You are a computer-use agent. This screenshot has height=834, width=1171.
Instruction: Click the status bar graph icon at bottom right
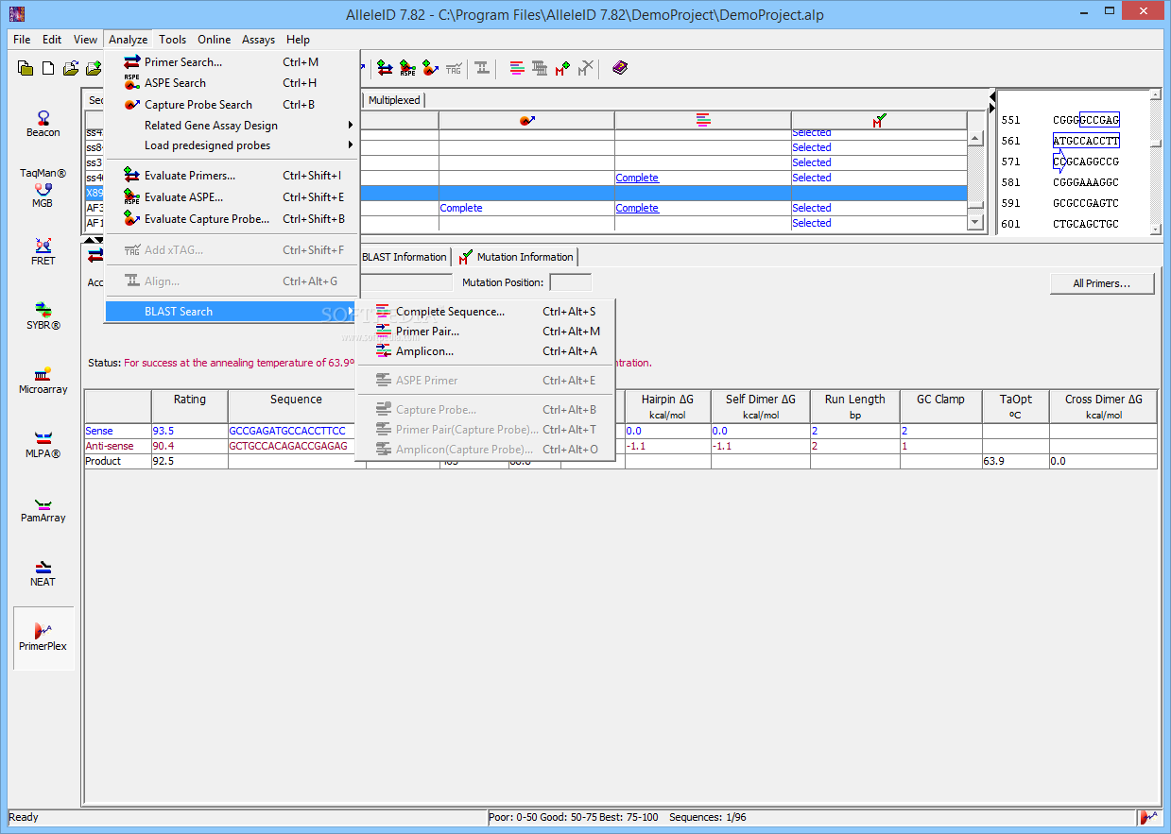pyautogui.click(x=1149, y=817)
